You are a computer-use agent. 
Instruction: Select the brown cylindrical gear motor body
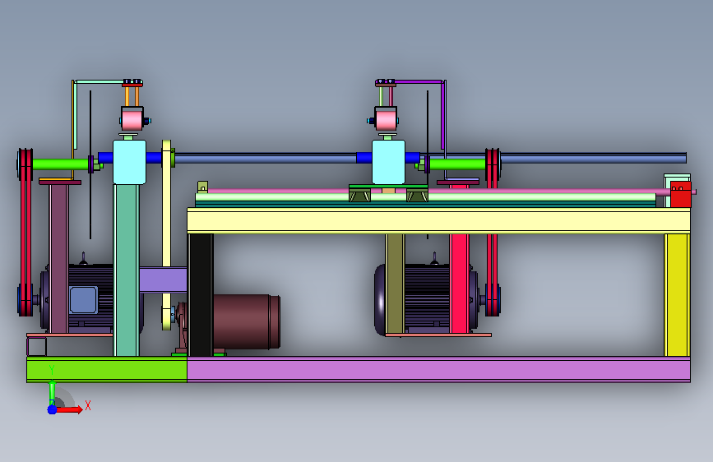coord(246,321)
